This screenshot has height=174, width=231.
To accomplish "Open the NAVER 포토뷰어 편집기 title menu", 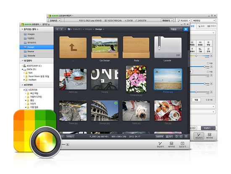I will tap(61, 16).
